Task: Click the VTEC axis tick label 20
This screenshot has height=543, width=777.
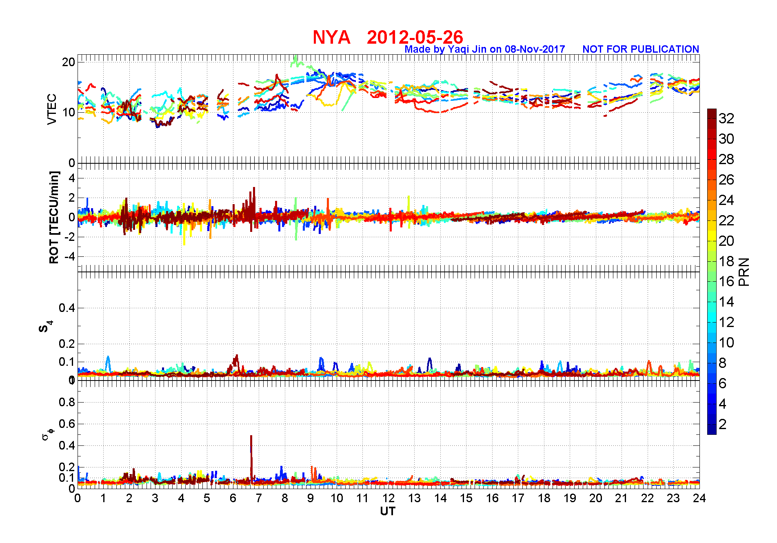Action: point(69,62)
